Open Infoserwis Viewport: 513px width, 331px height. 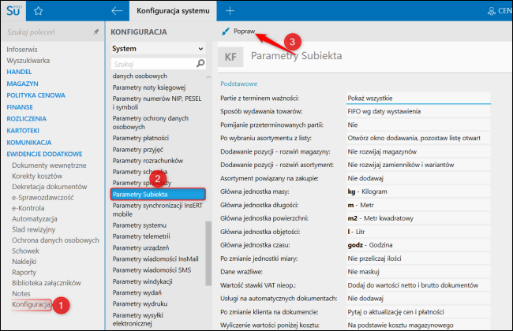22,50
